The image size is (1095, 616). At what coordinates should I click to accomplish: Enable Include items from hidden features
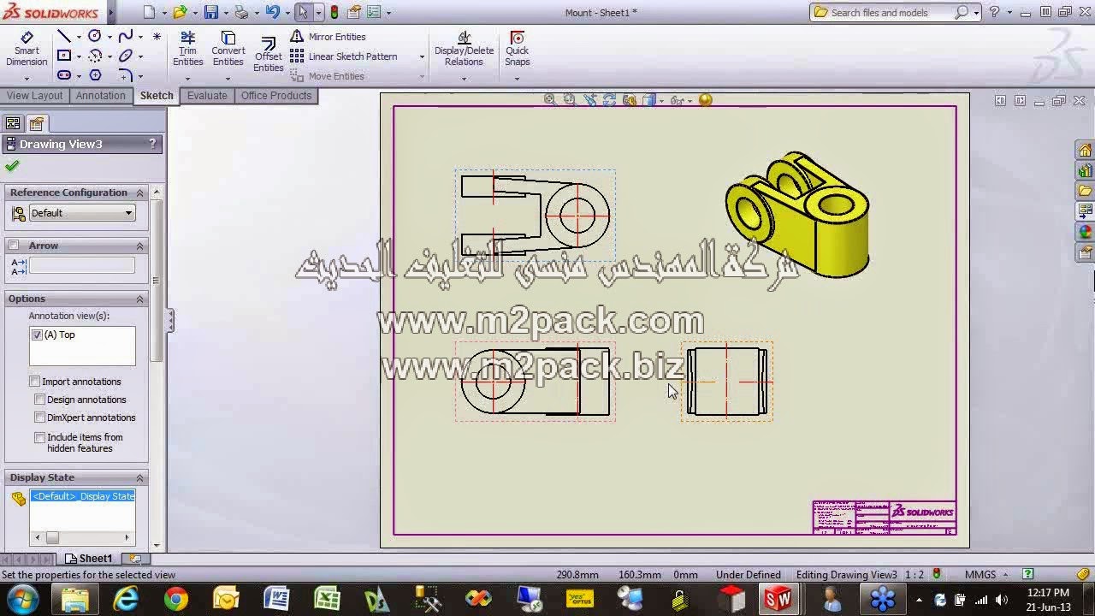click(x=40, y=437)
